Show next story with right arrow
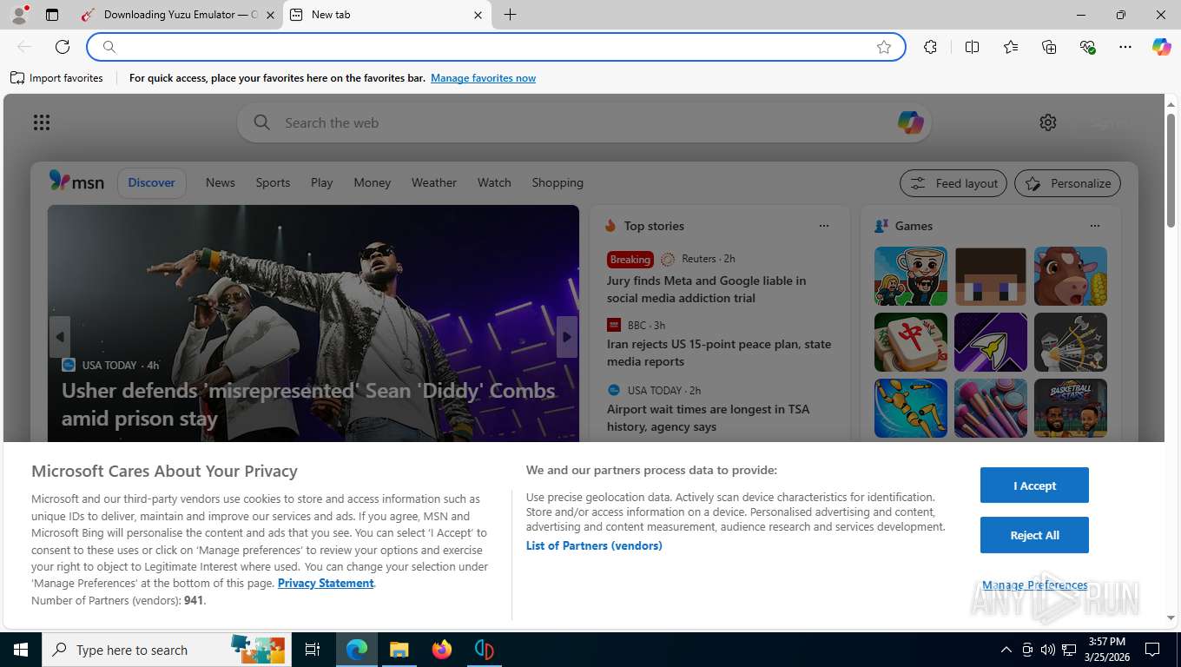 point(567,337)
